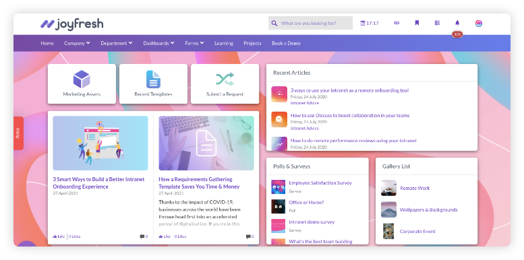Click the Wallpapers & Backgrounds gallery thumbnail
The image size is (524, 260).
tap(388, 209)
